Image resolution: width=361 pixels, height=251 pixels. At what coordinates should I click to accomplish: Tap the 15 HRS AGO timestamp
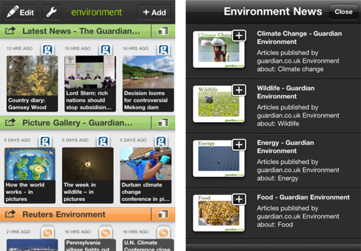click(x=78, y=49)
